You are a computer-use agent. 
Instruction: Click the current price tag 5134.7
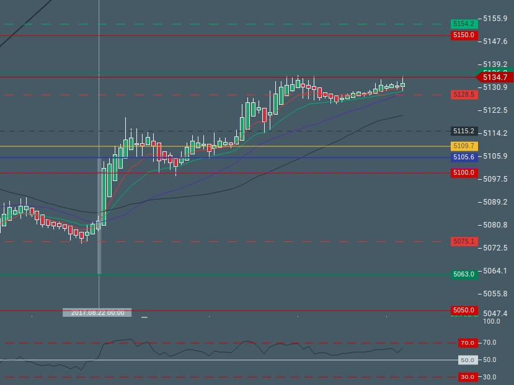point(495,77)
